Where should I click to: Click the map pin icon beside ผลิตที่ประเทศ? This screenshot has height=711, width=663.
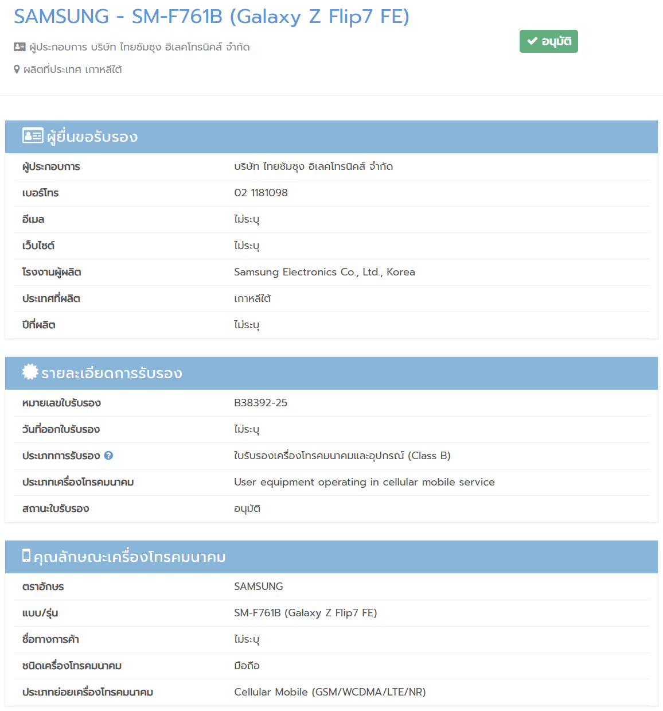coord(17,69)
